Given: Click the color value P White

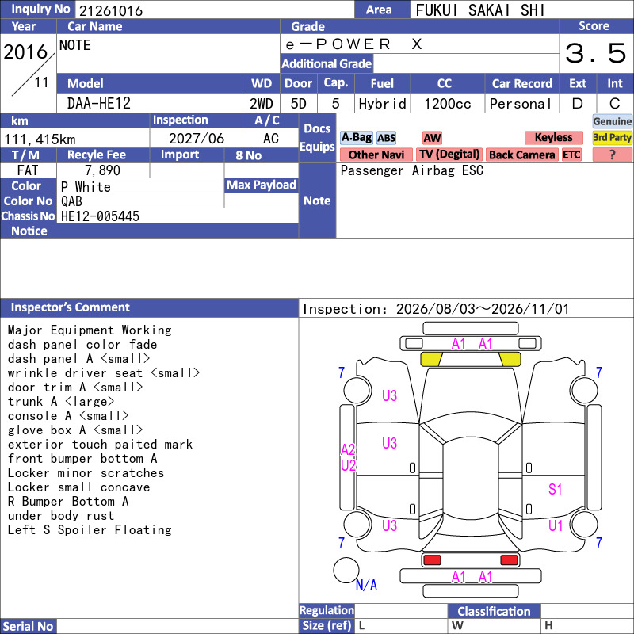Looking at the screenshot, I should 86,187.
